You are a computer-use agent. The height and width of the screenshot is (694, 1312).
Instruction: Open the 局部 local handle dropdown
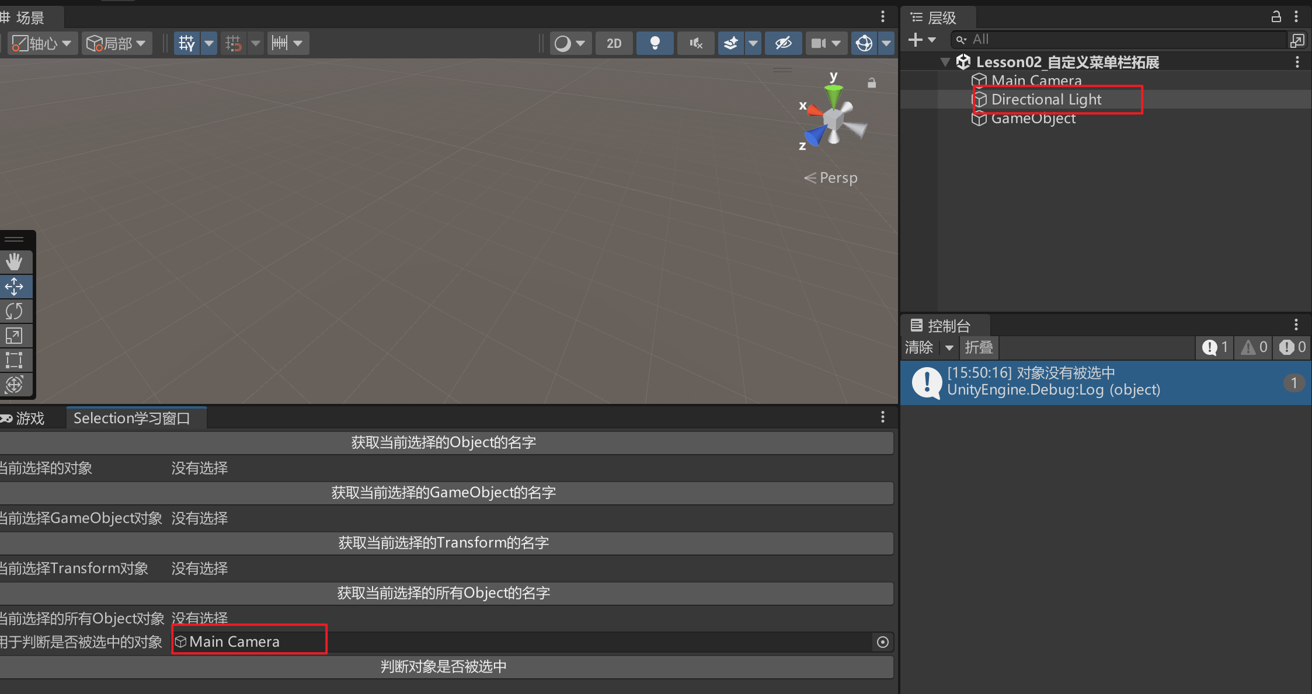point(116,43)
